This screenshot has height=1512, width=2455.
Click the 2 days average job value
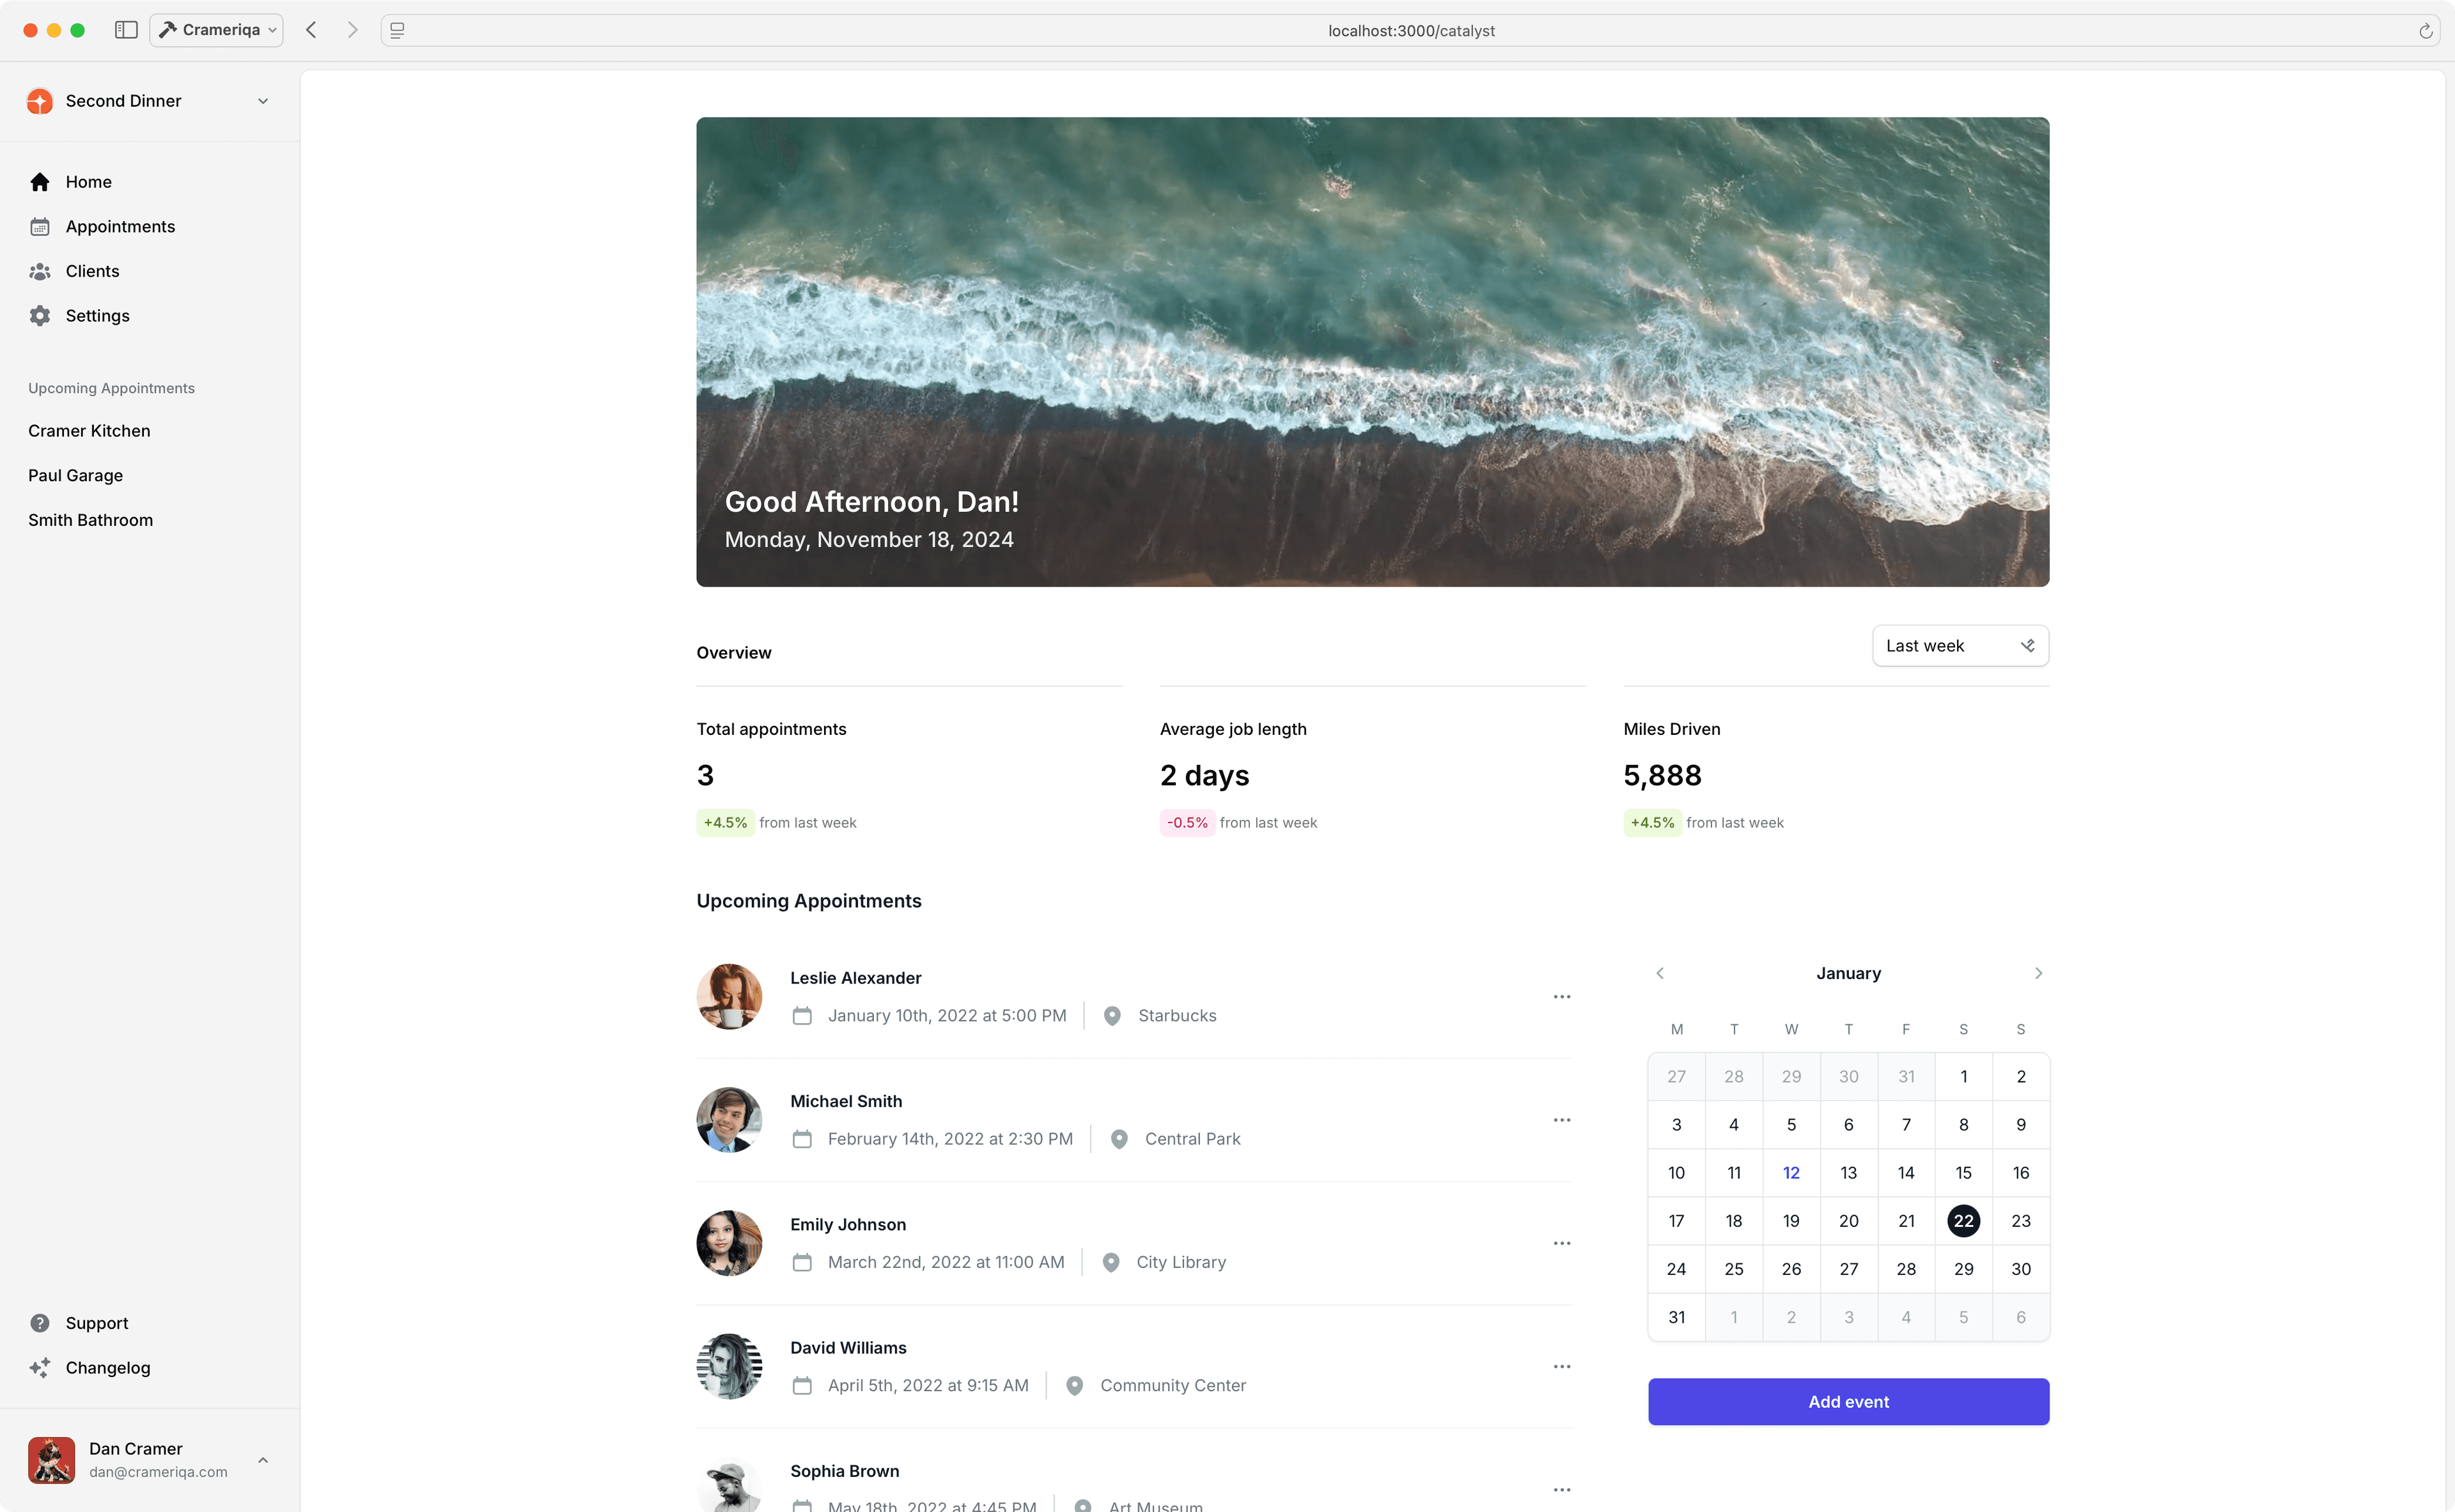tap(1204, 776)
